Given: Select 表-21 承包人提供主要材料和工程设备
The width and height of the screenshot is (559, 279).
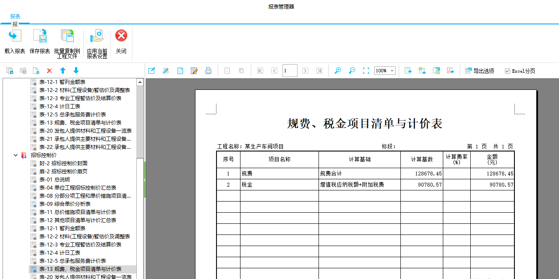Looking at the screenshot, I should (85, 139).
